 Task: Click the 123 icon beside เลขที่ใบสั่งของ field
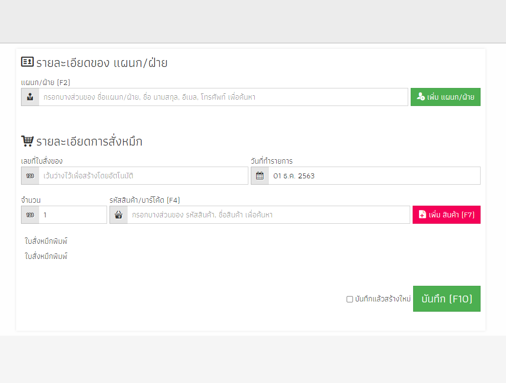[30, 176]
